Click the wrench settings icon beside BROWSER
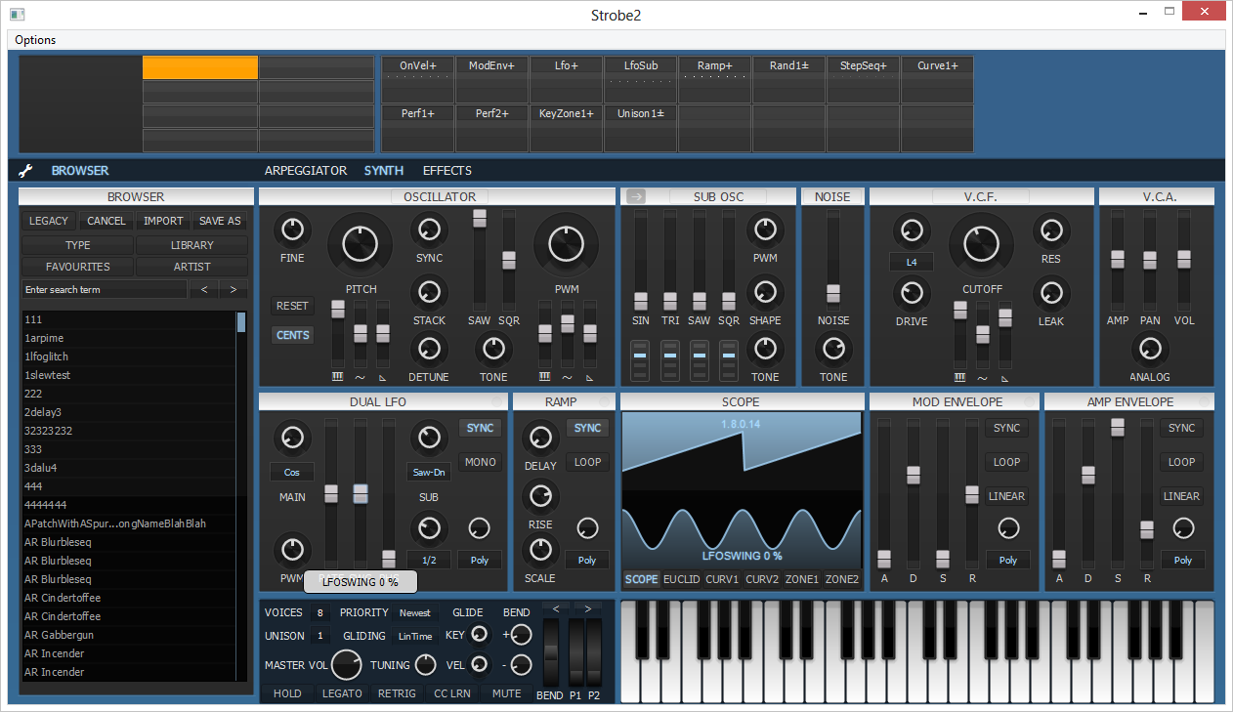The height and width of the screenshot is (712, 1233). tap(26, 171)
